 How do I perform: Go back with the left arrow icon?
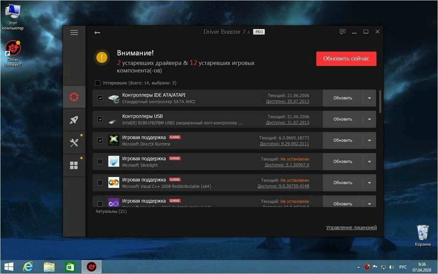coord(97,32)
